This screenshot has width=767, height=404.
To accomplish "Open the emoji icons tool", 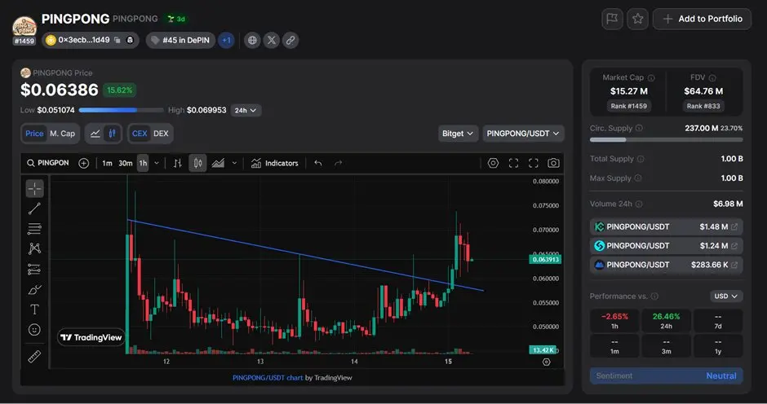I will (x=35, y=330).
